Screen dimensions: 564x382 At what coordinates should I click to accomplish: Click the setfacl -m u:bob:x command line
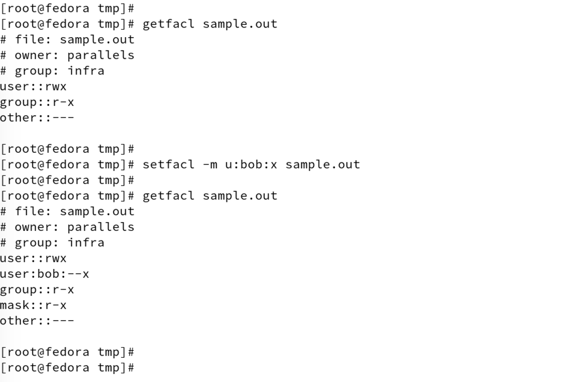(x=251, y=165)
